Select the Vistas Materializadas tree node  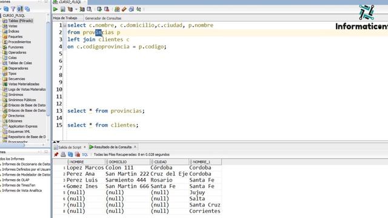click(24, 84)
